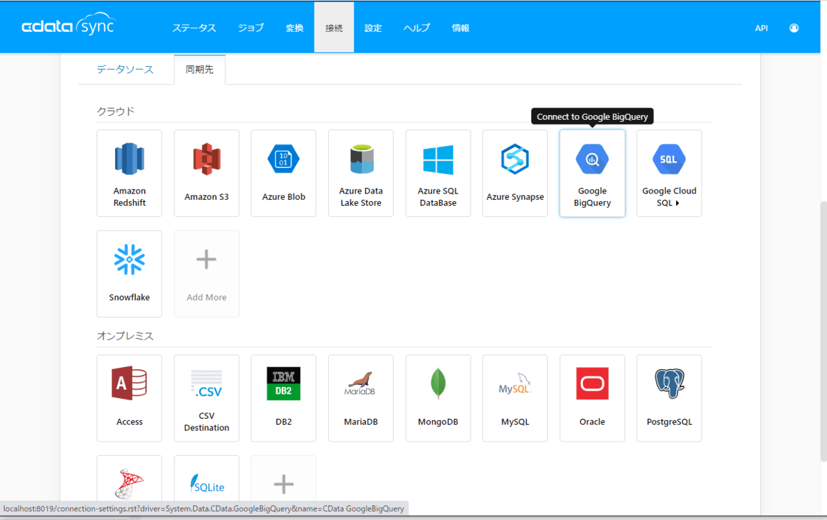Click Add More in cloud section
Screen dimensions: 827x520
[x=207, y=274]
